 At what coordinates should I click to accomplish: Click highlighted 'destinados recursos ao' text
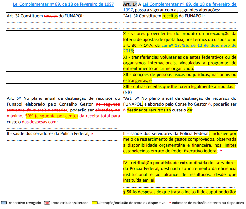tap(149, 110)
